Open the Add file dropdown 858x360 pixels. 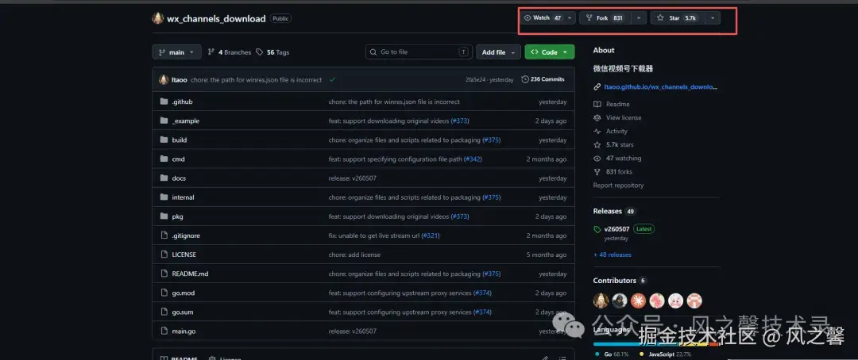[x=498, y=52]
